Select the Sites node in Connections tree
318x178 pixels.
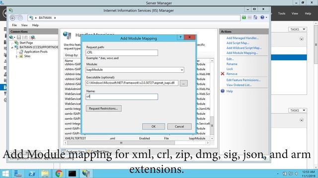[27, 56]
